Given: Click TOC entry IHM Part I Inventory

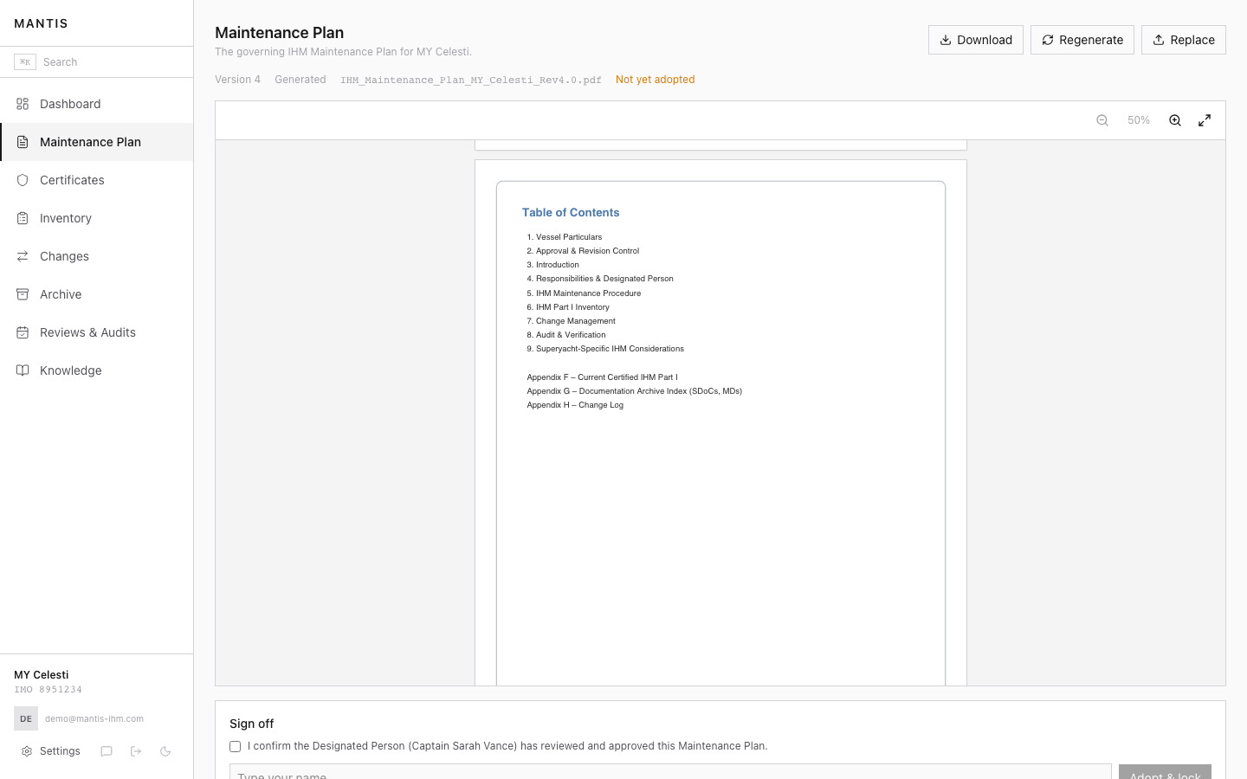Looking at the screenshot, I should [x=568, y=307].
